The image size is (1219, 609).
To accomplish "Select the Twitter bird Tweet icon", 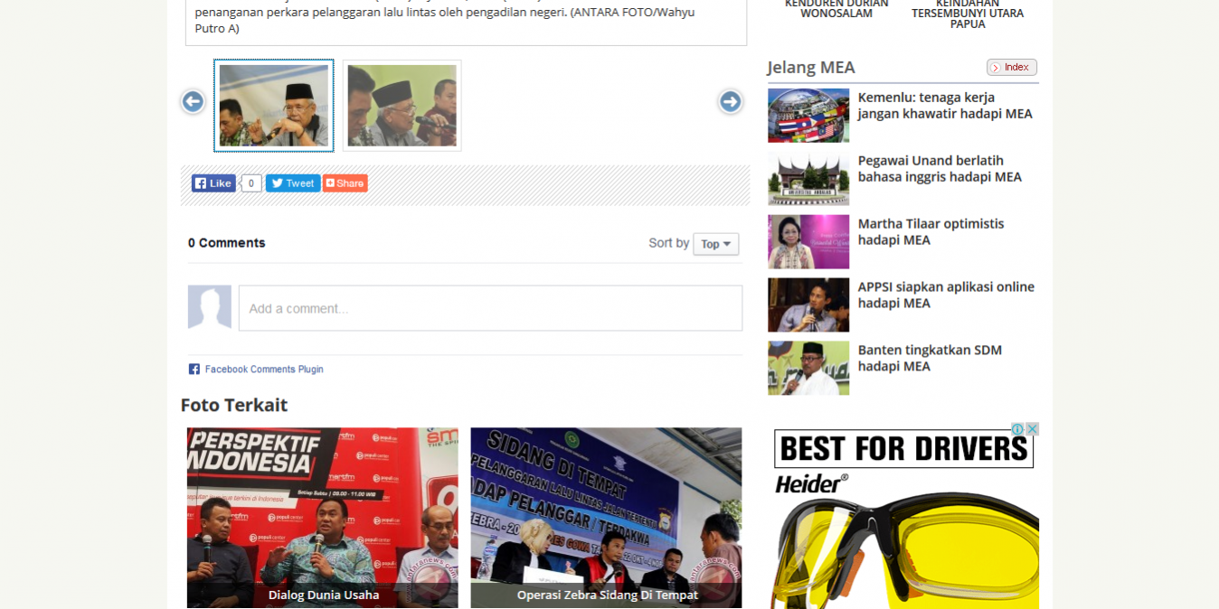I will (x=277, y=183).
